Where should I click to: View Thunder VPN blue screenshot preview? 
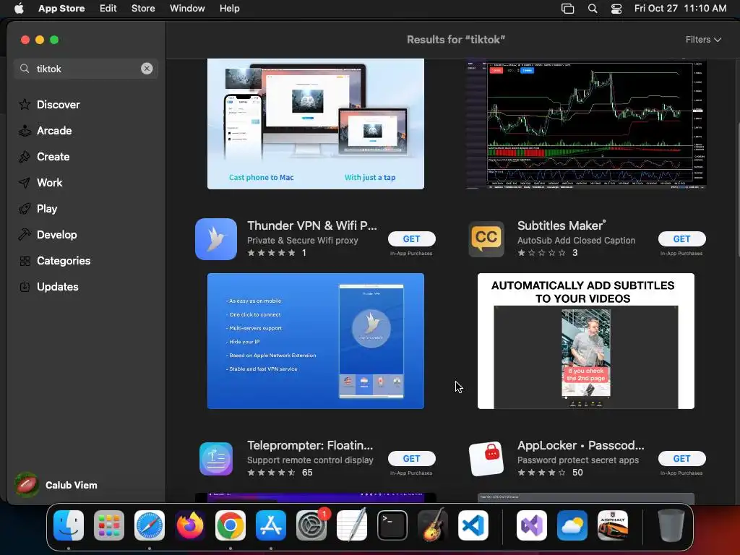(x=316, y=341)
